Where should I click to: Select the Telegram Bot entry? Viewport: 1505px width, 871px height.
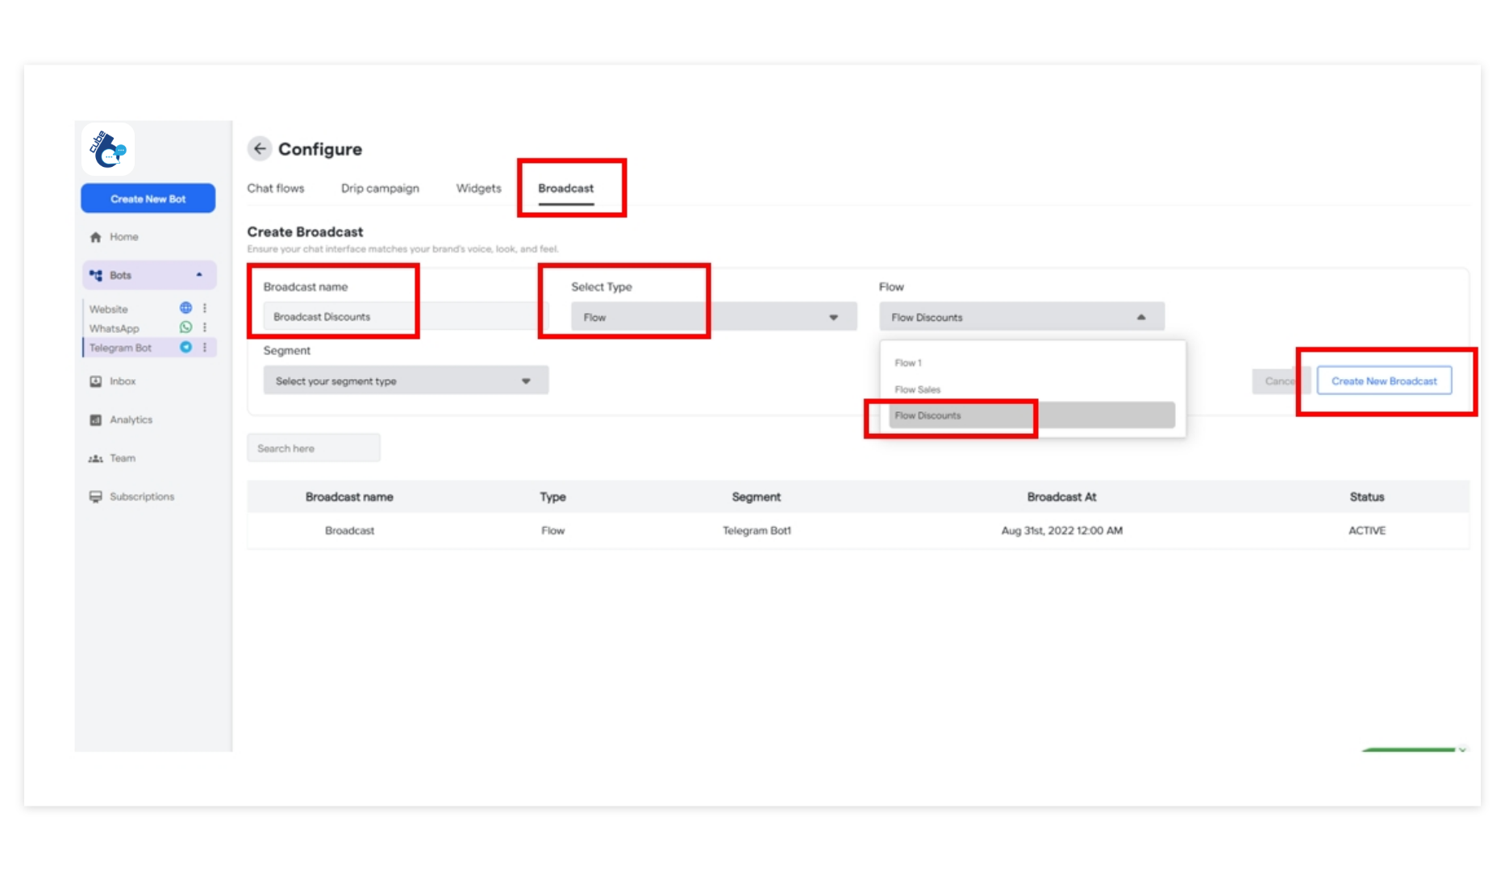click(120, 348)
